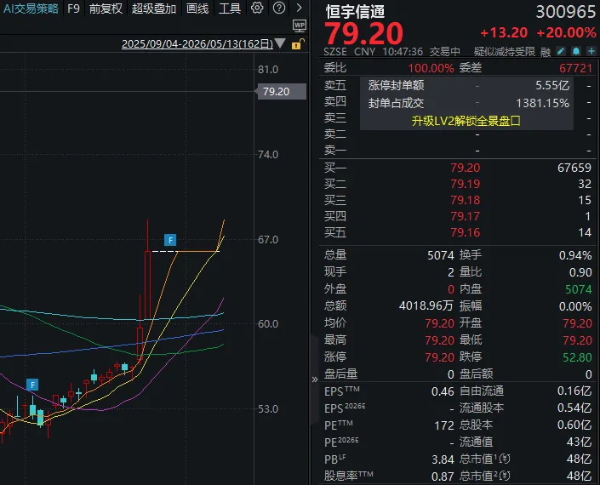Select the 画线 drawing tools

pos(197,9)
